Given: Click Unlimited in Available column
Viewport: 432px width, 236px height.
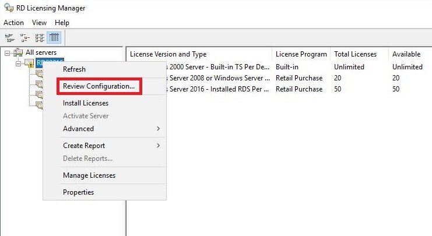Looking at the screenshot, I should click(407, 67).
